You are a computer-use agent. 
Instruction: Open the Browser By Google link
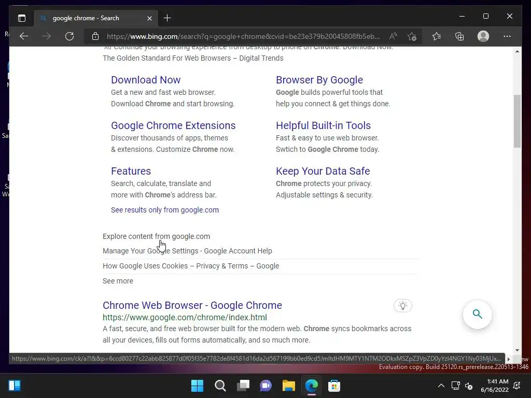(x=319, y=80)
